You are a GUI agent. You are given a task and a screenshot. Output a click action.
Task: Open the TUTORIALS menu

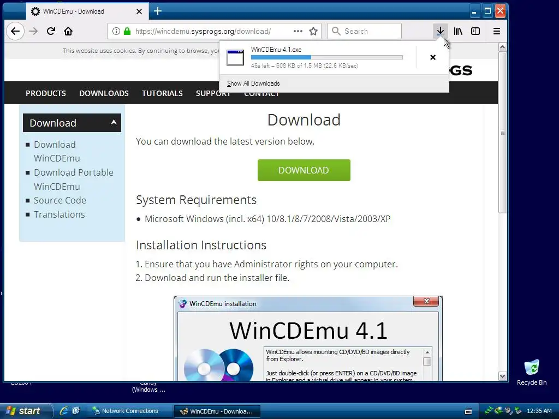pos(162,93)
